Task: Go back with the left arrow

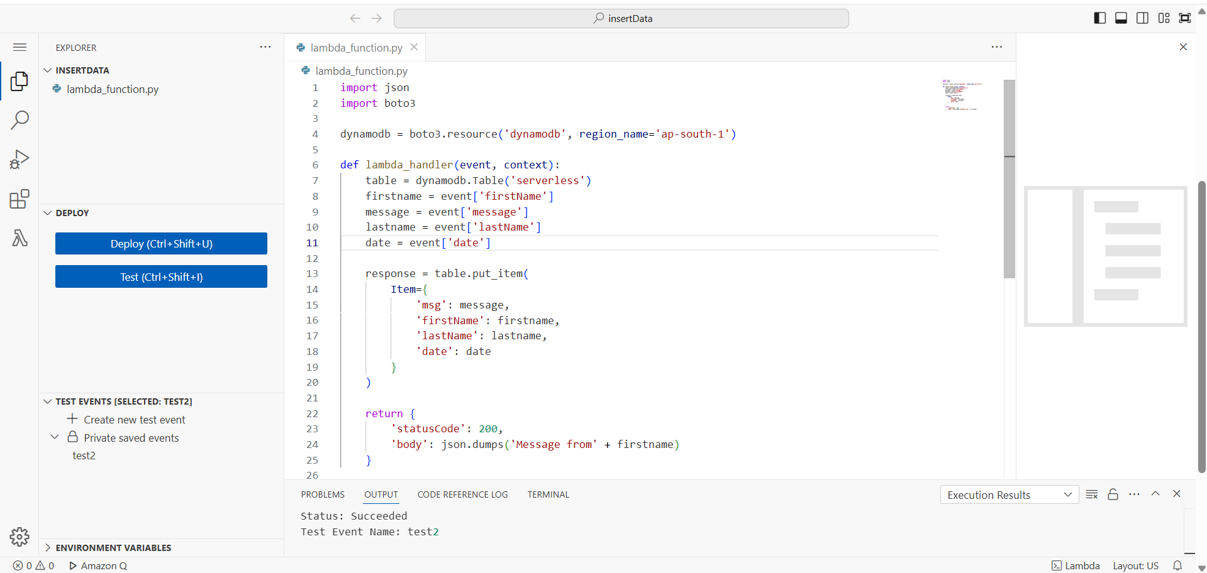Action: point(355,18)
